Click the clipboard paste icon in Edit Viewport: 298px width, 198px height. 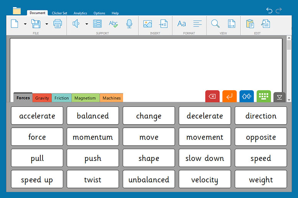250,24
